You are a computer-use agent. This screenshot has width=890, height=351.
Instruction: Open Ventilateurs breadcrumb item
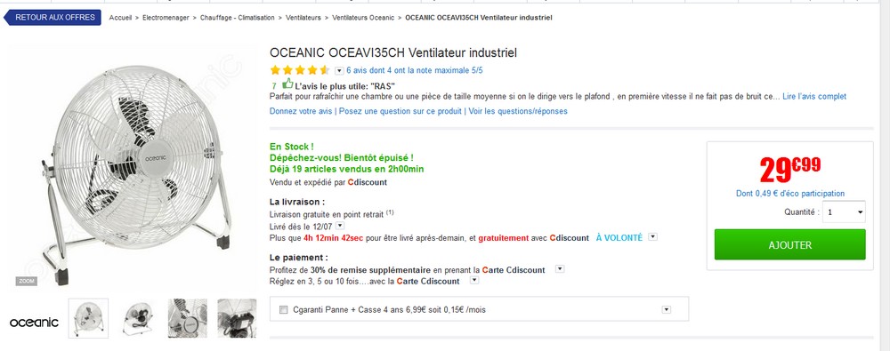click(303, 18)
